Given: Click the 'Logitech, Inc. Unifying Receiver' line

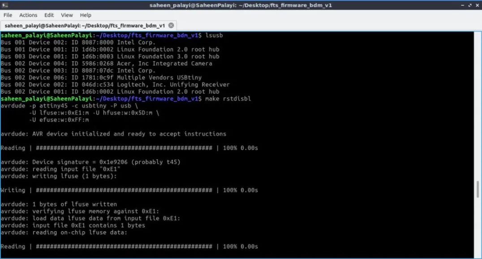Looking at the screenshot, I should (115, 85).
